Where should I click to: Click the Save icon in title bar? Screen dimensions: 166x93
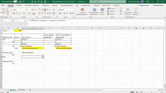[x=20, y=2]
